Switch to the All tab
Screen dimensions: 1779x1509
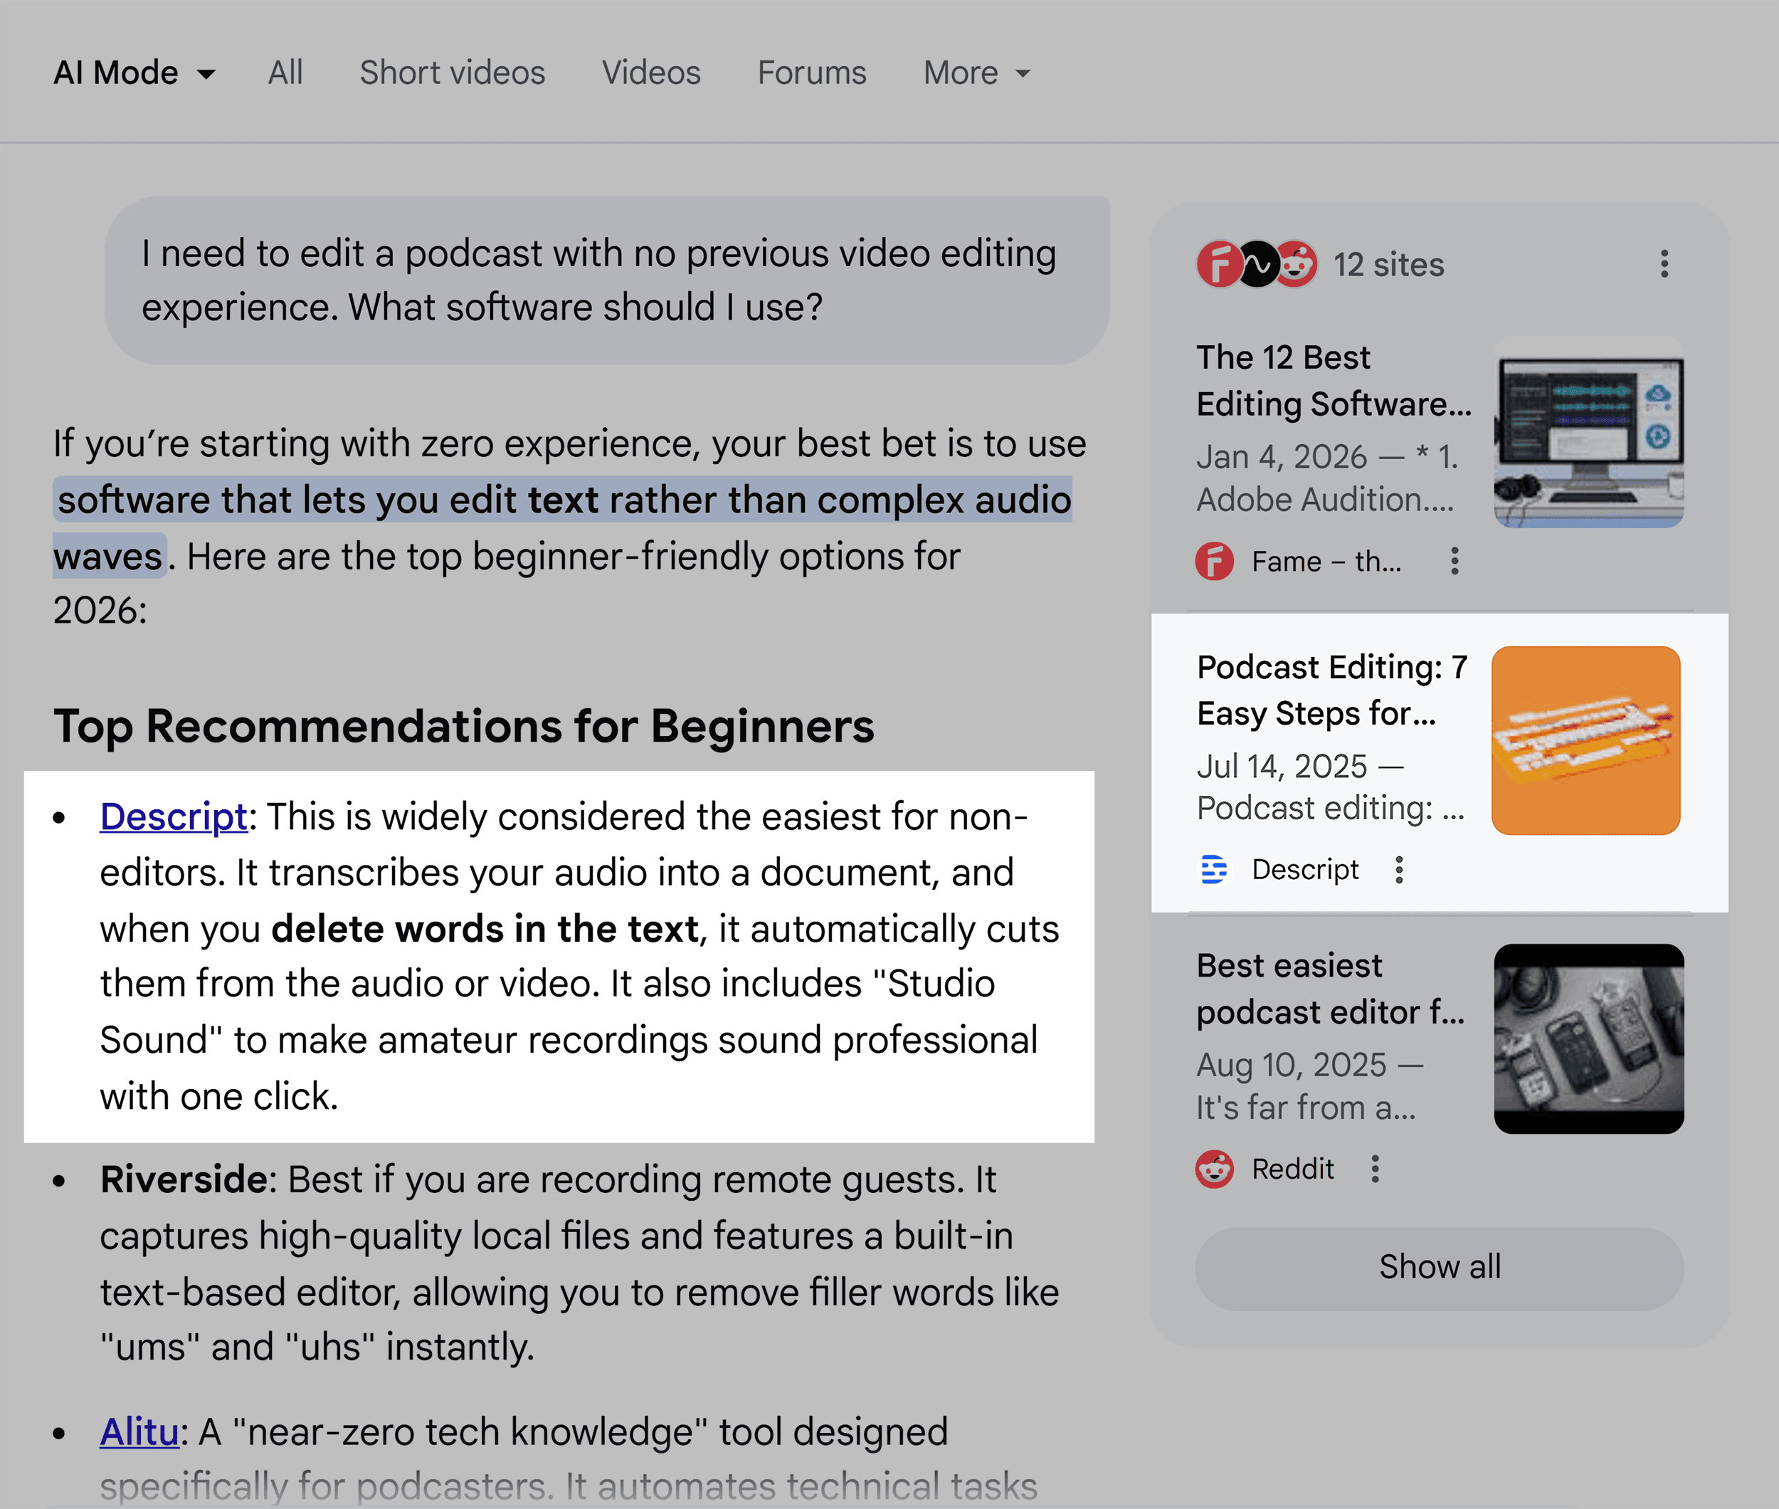click(x=285, y=72)
